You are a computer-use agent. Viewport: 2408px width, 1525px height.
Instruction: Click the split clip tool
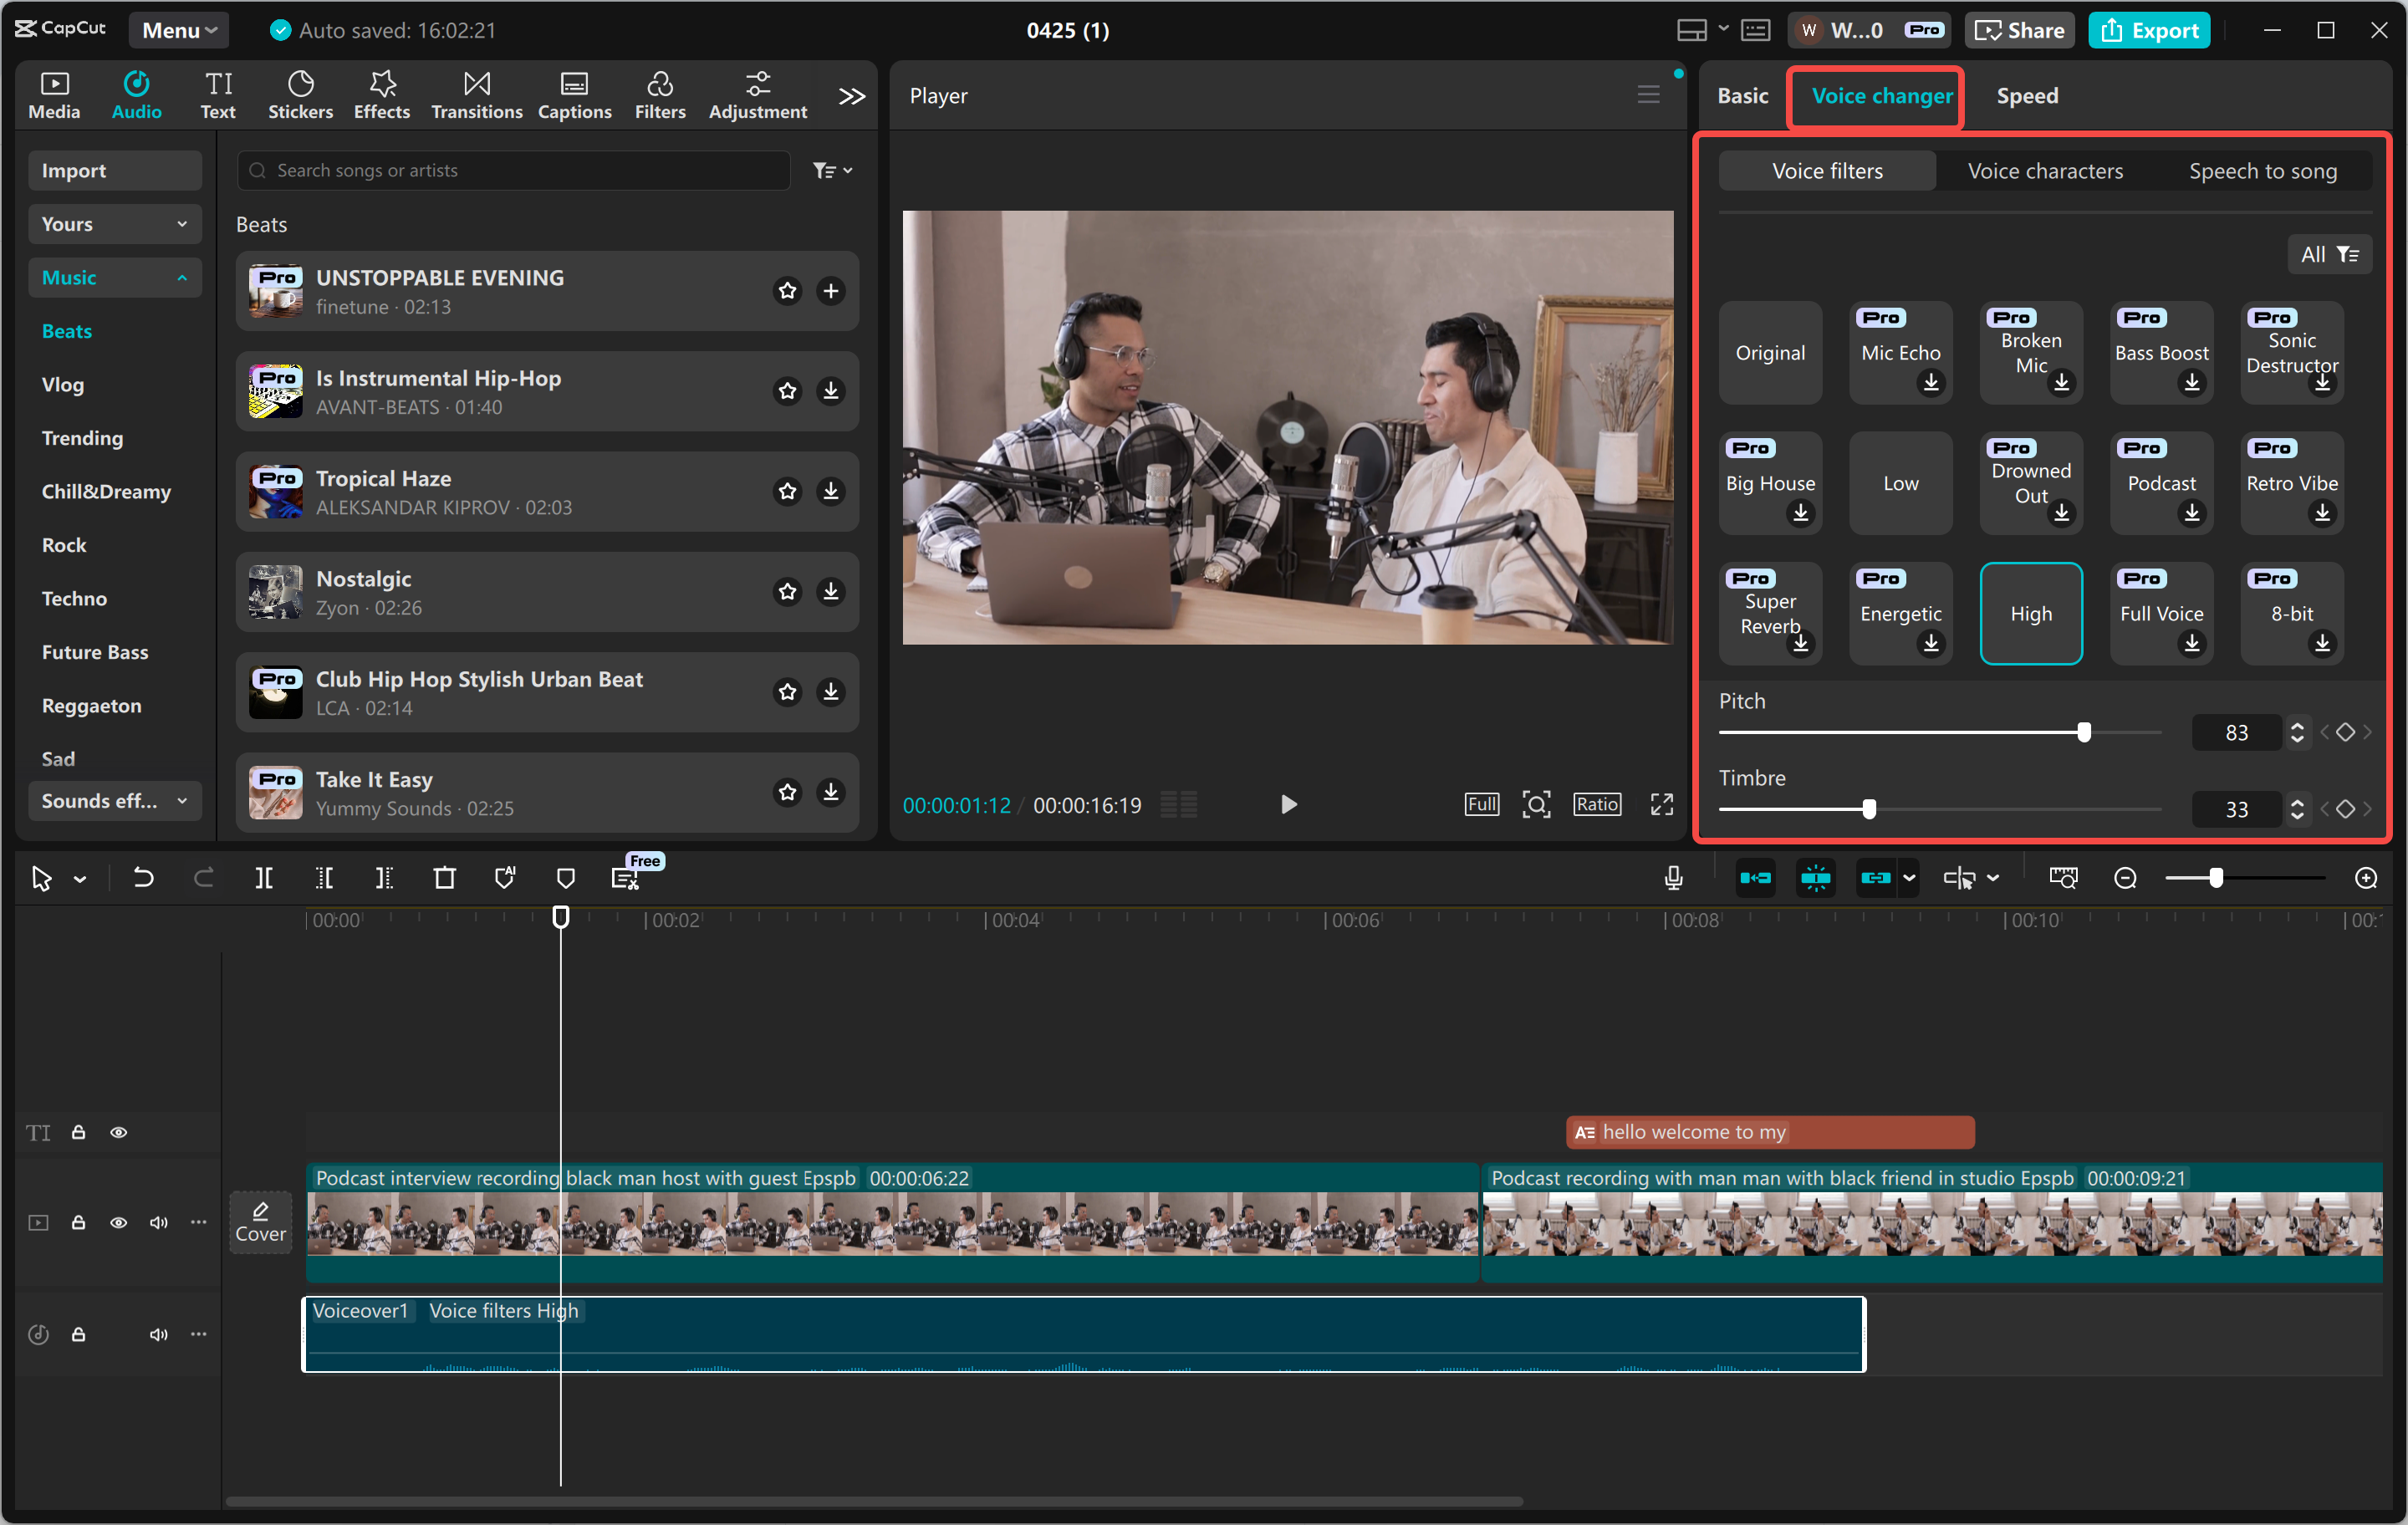(x=264, y=878)
